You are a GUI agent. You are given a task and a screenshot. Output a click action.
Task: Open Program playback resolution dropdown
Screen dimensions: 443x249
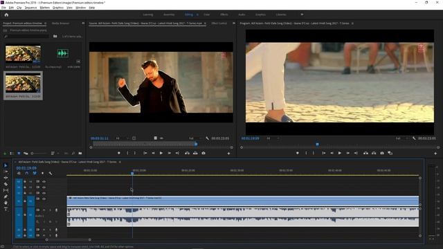[x=402, y=138]
